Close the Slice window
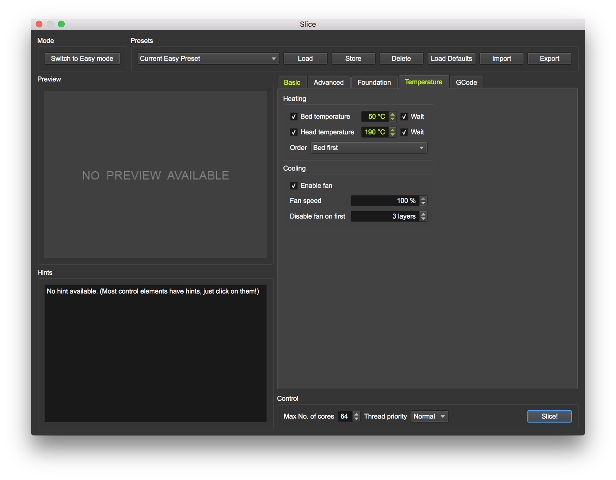Image resolution: width=616 pixels, height=480 pixels. click(39, 24)
